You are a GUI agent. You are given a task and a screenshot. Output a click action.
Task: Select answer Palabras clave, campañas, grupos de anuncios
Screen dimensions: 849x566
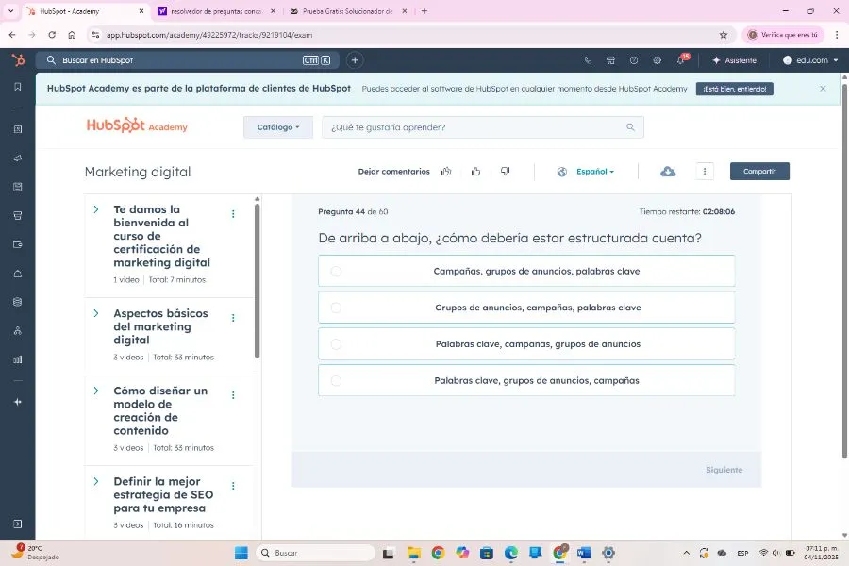tap(526, 344)
